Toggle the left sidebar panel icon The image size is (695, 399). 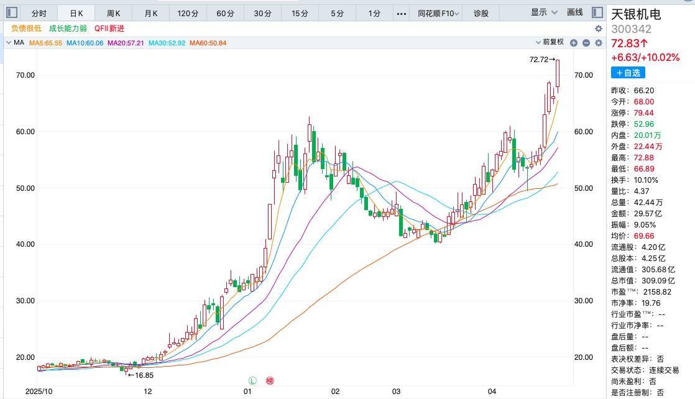click(12, 12)
